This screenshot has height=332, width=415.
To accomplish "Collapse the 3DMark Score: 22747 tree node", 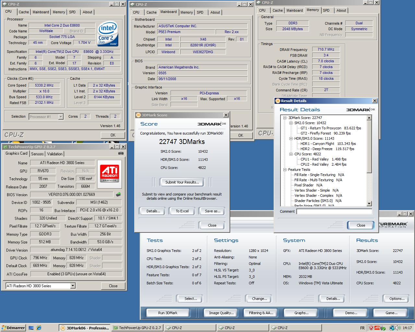I will coord(285,118).
